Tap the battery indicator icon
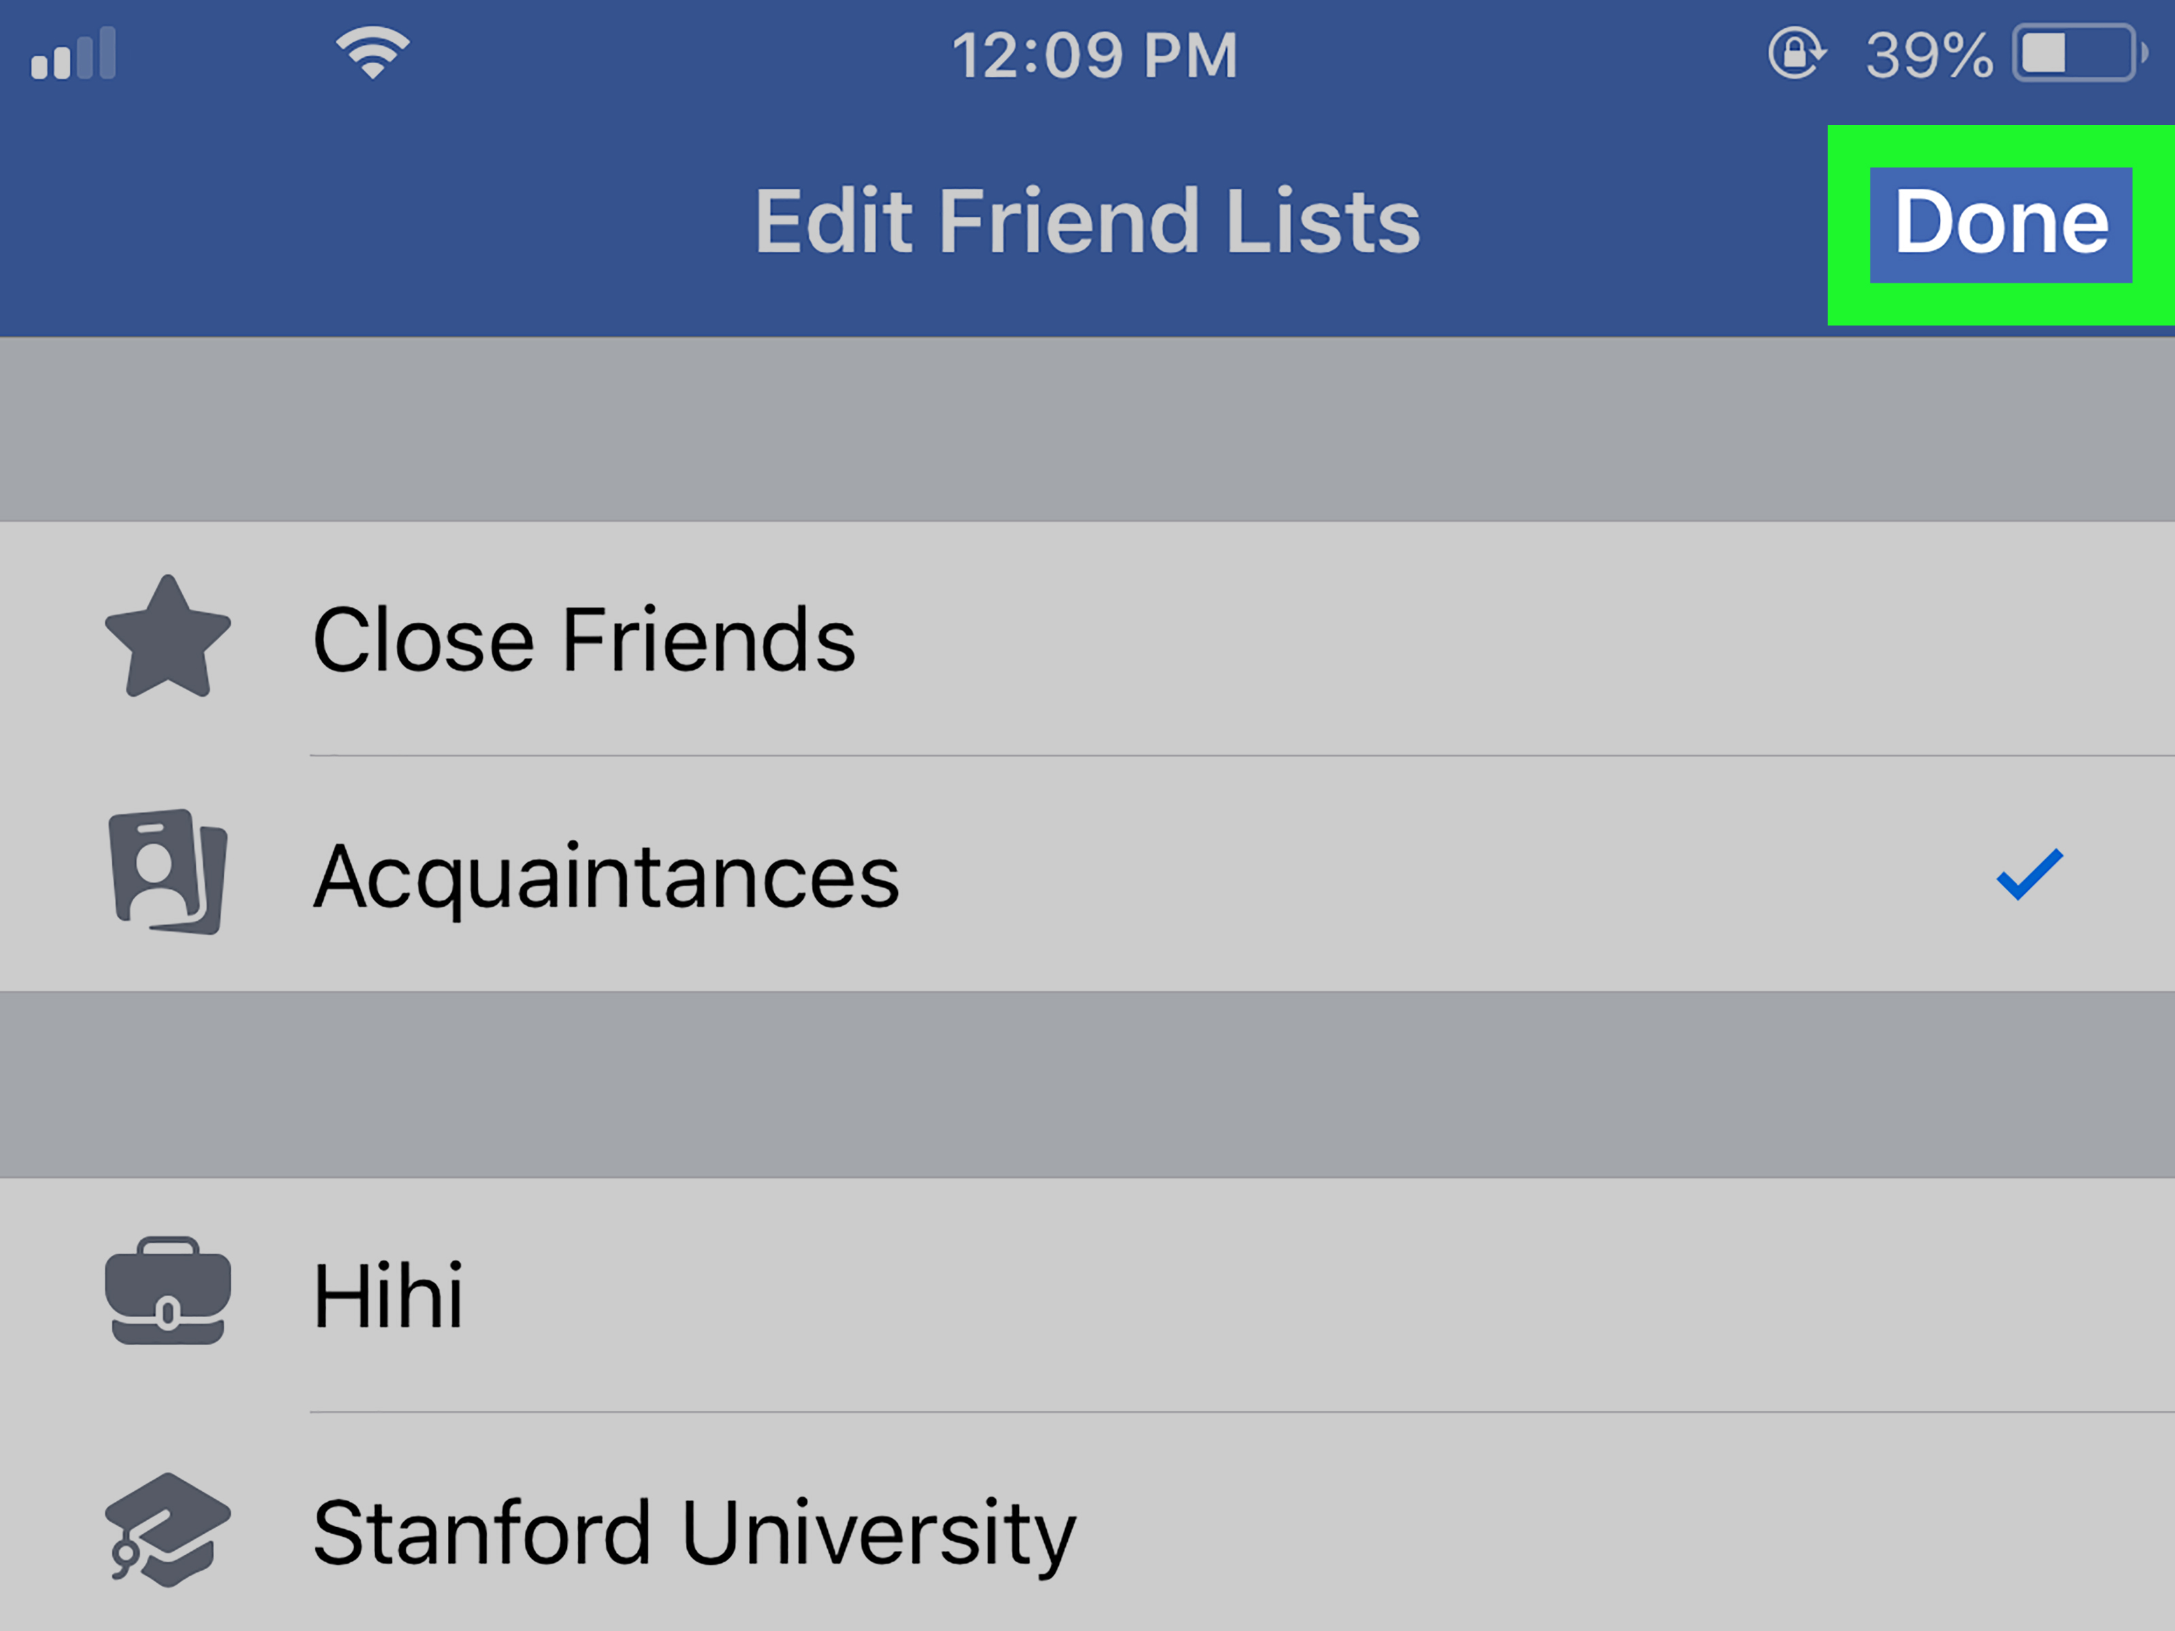Viewport: 2175px width, 1631px height. point(2078,53)
